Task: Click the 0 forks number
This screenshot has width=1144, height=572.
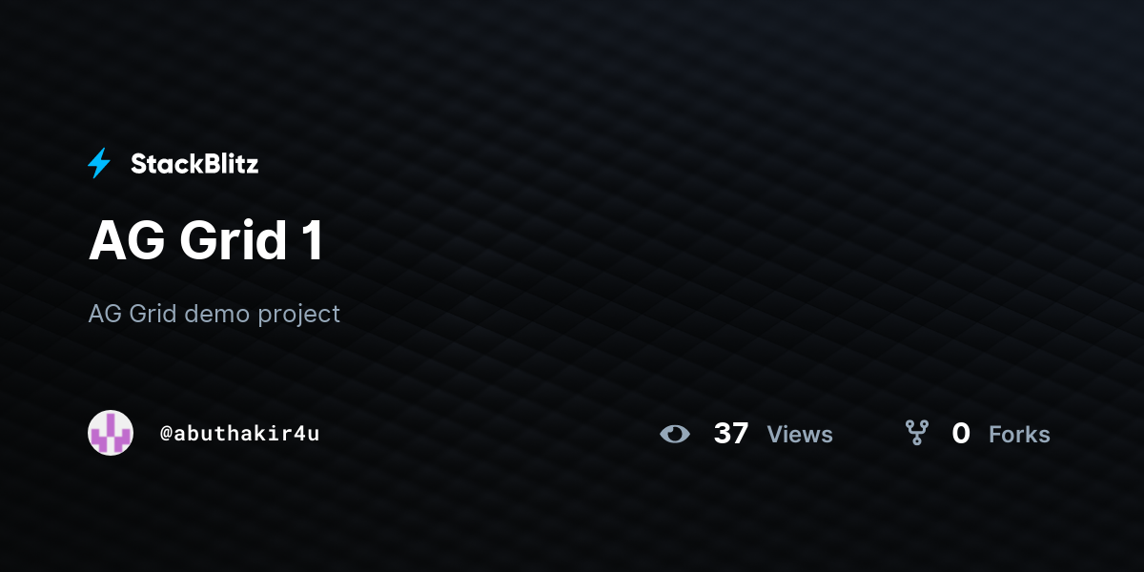Action: coord(961,434)
